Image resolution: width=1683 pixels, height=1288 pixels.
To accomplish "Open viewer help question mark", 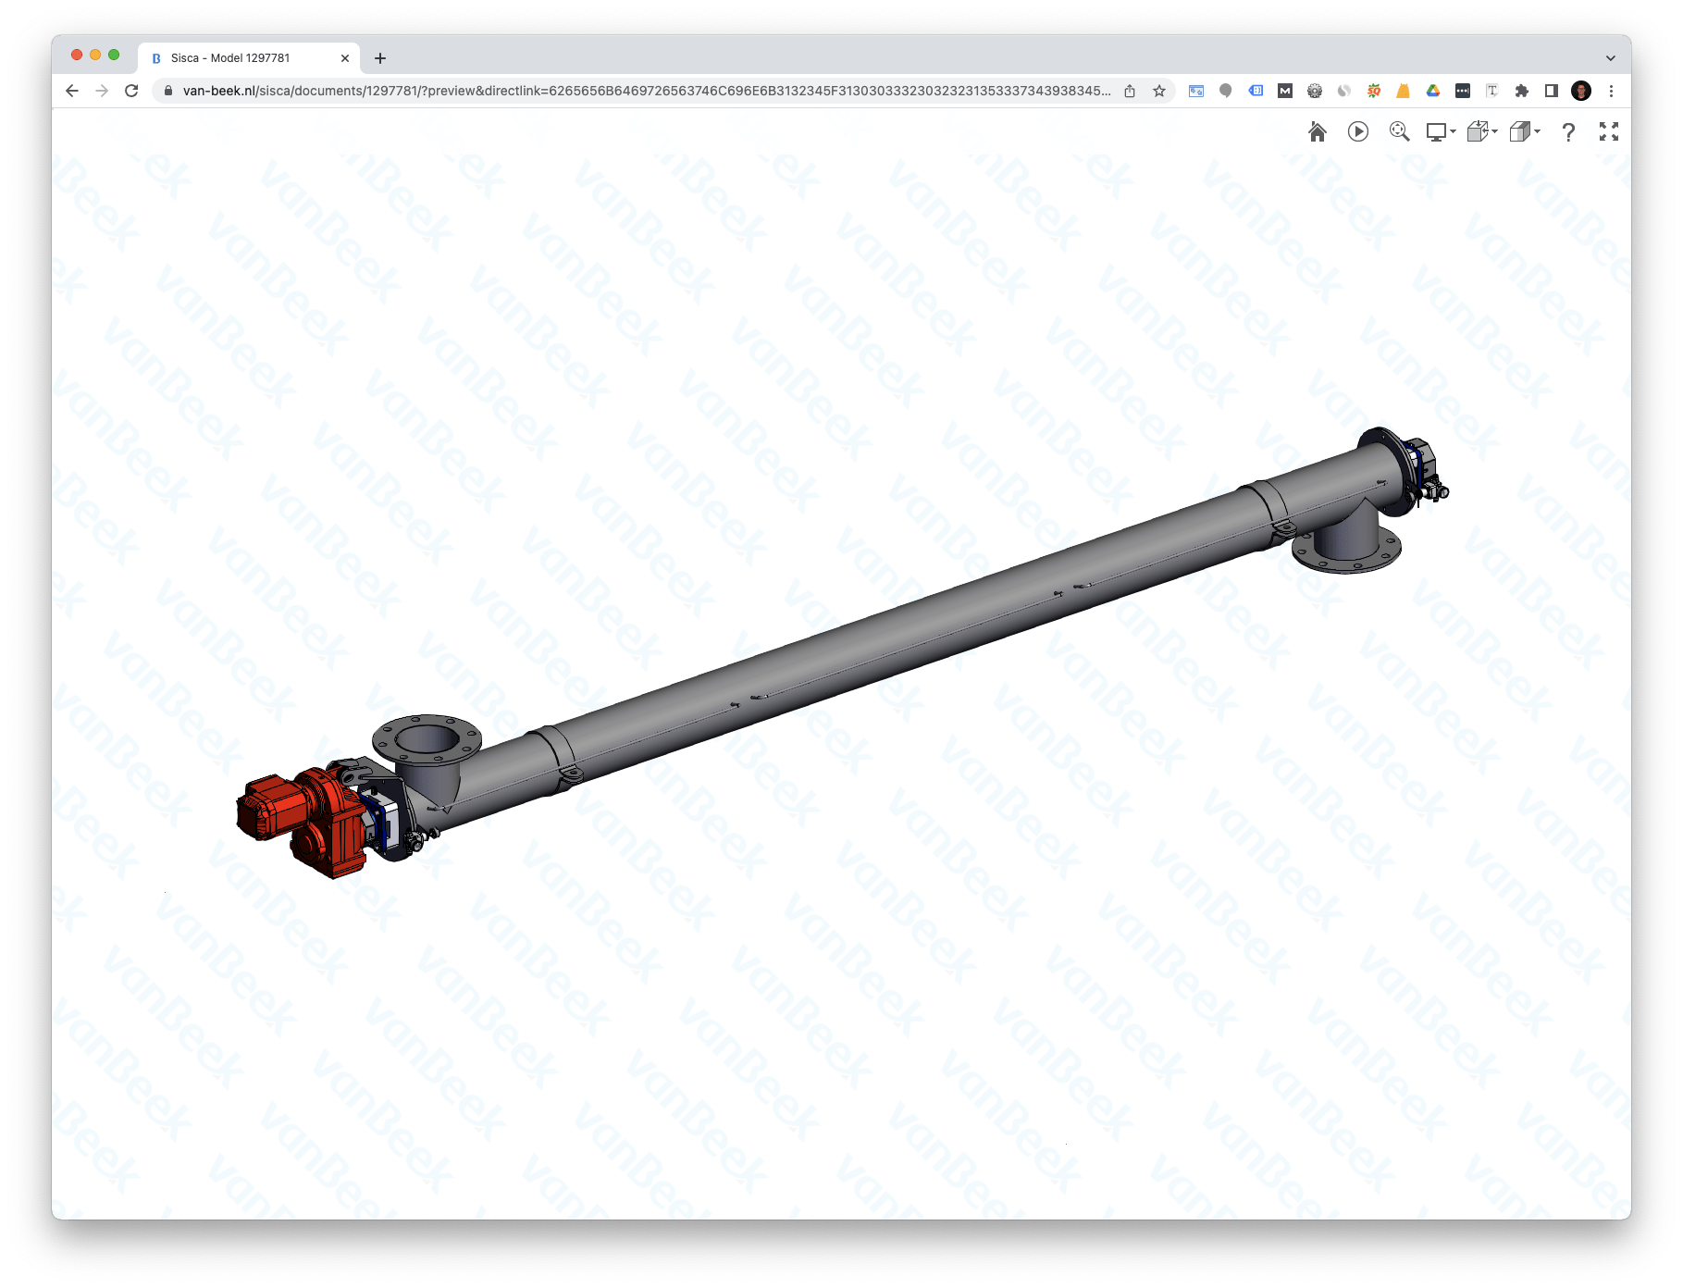I will coord(1568,132).
